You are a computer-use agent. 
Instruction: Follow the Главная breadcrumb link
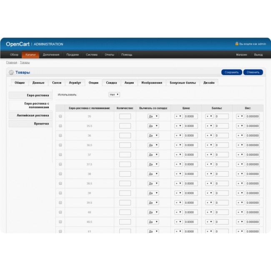point(11,63)
